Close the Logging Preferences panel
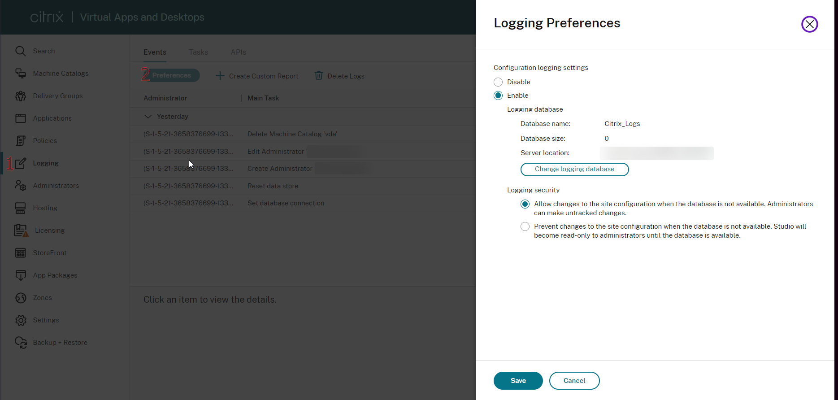Viewport: 838px width, 400px height. click(x=809, y=24)
